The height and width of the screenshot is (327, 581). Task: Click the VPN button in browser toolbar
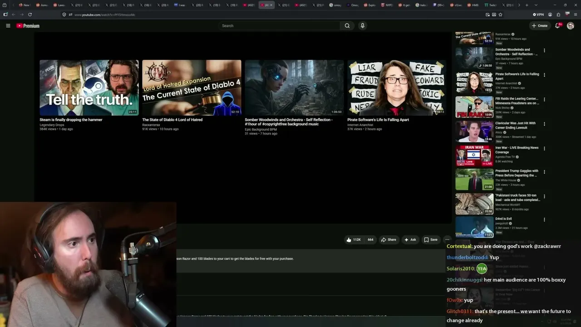pyautogui.click(x=538, y=15)
